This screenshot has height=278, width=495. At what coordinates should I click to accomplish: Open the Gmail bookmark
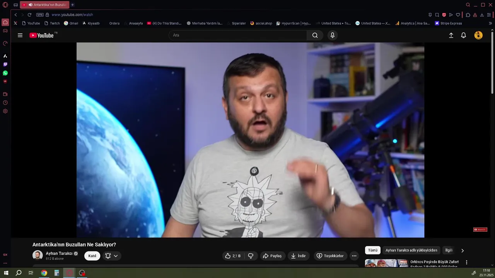click(x=71, y=23)
